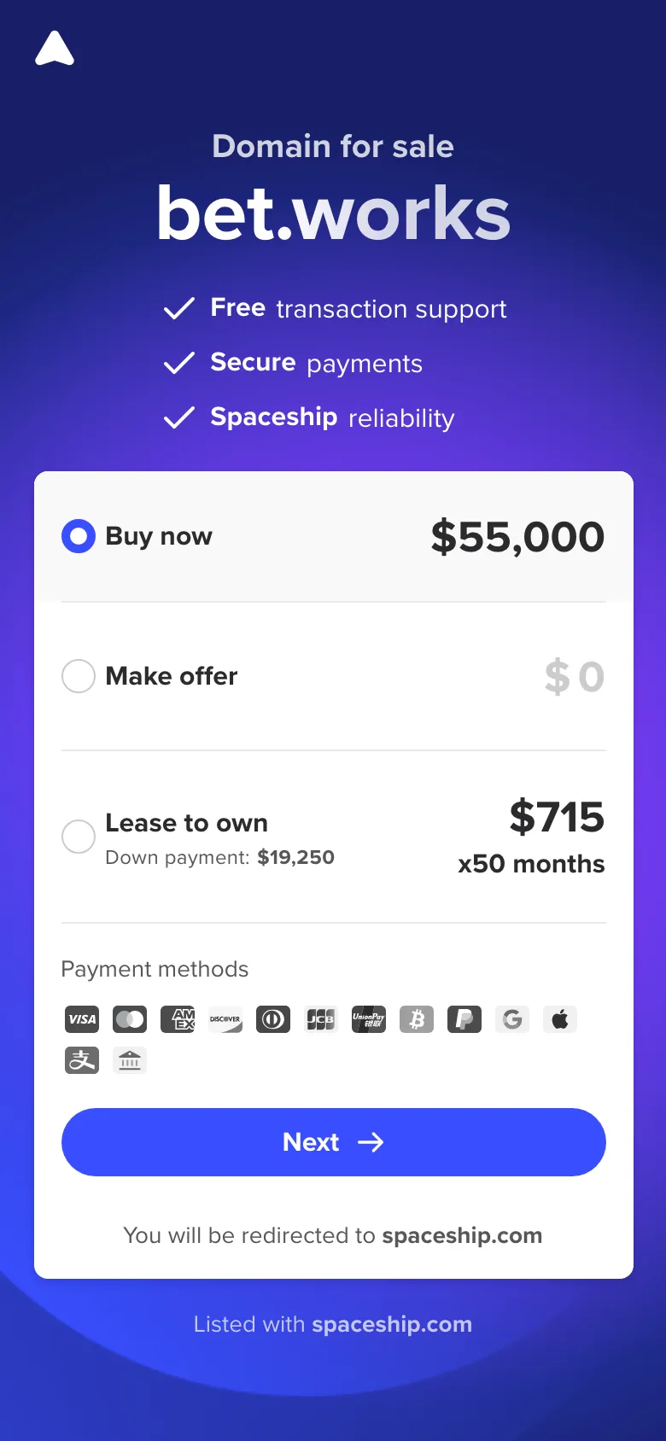Click the Mastercard payment icon
Image resolution: width=666 pixels, height=1441 pixels.
coord(130,1019)
